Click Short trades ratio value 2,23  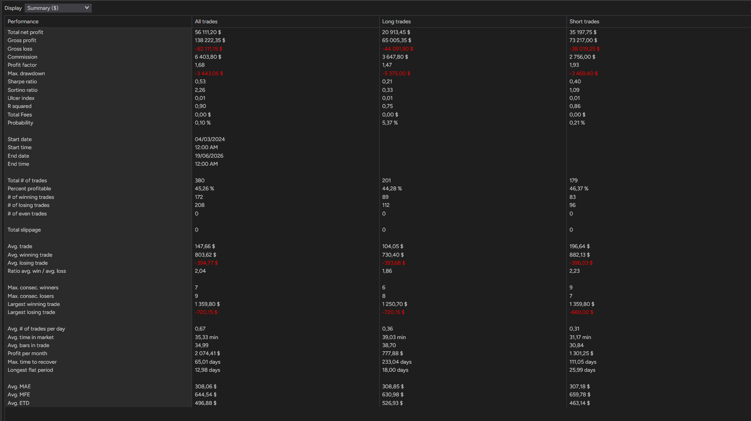coord(574,271)
